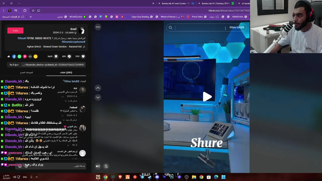
Task: Click the search magnifier icon
Action: click(x=170, y=28)
